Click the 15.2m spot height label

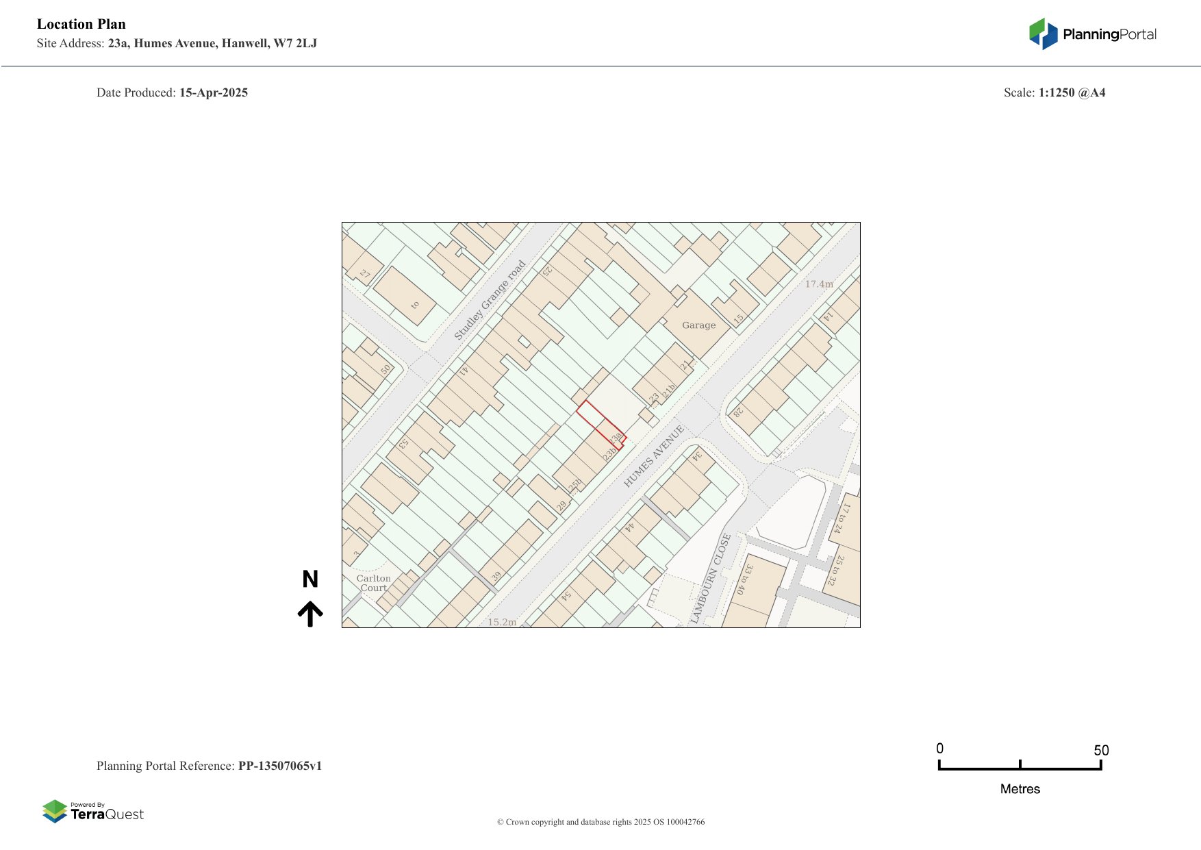click(x=502, y=622)
